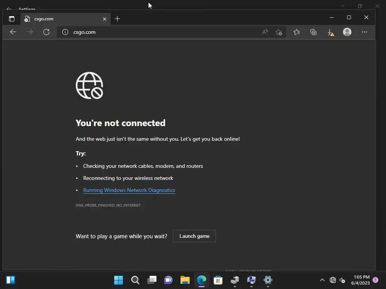Image resolution: width=386 pixels, height=289 pixels.
Task: Open Windows Start menu
Action: click(118, 280)
